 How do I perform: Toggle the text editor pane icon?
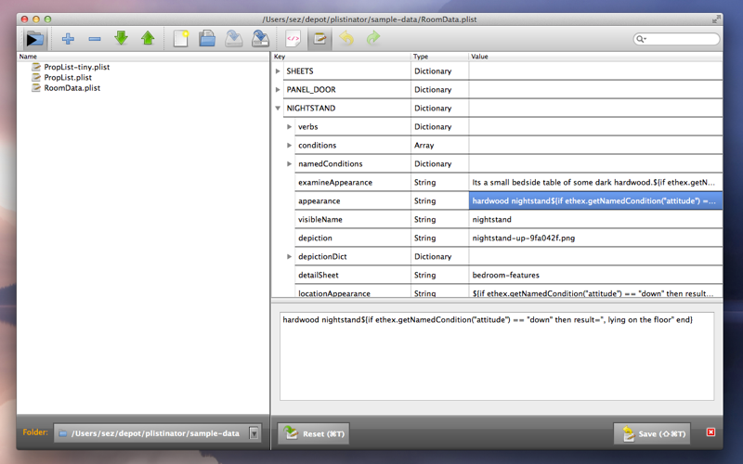coord(319,38)
